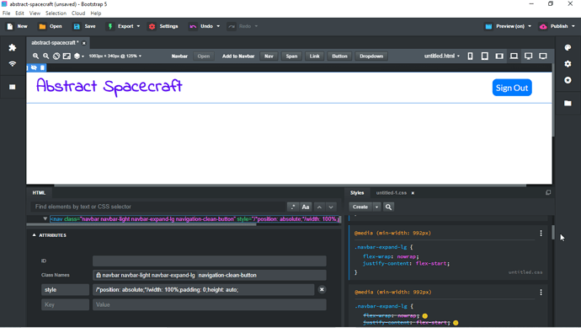Switch to the untitled-1.css tab
This screenshot has height=328, width=581.
tap(392, 193)
